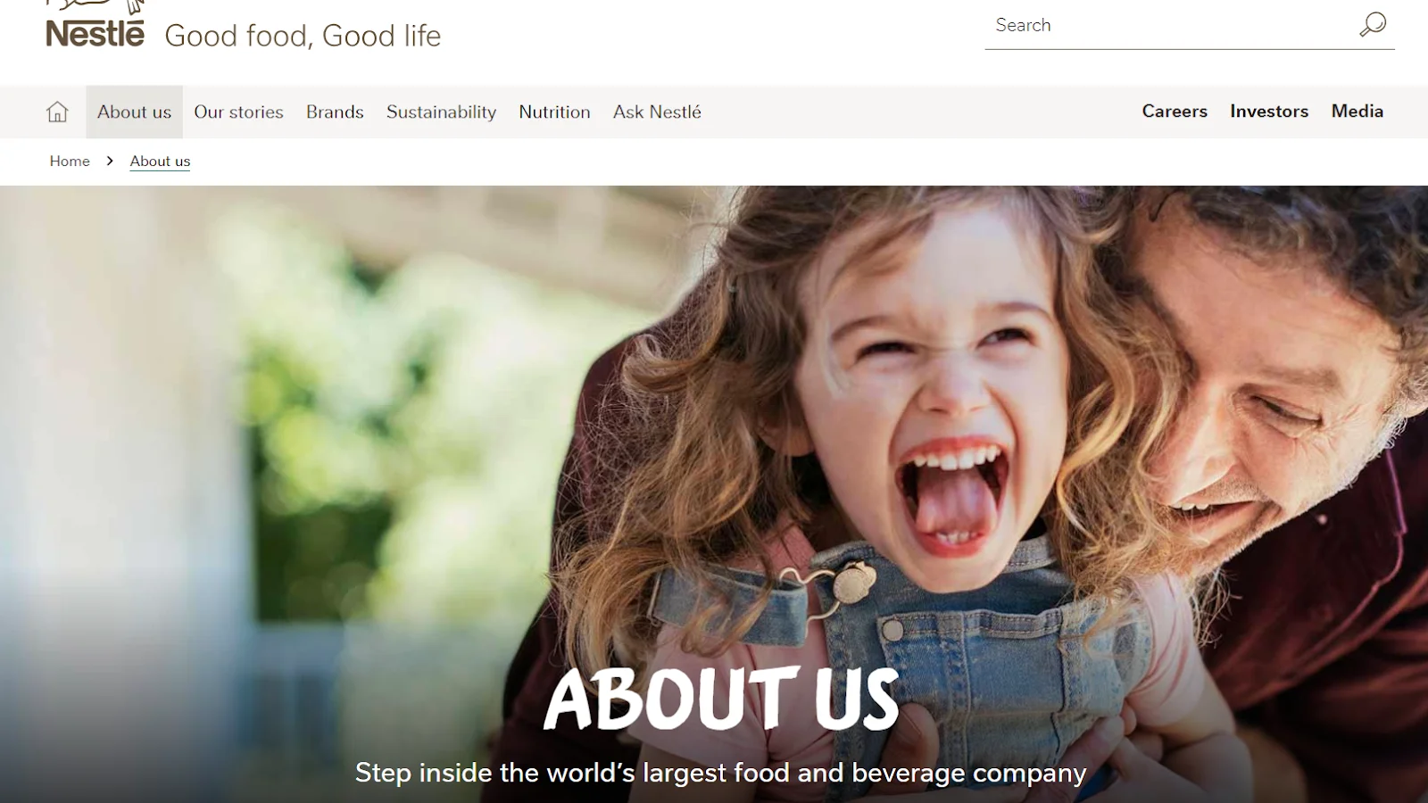Visit the Careers link
Screen dimensions: 1428x803
tap(1175, 111)
